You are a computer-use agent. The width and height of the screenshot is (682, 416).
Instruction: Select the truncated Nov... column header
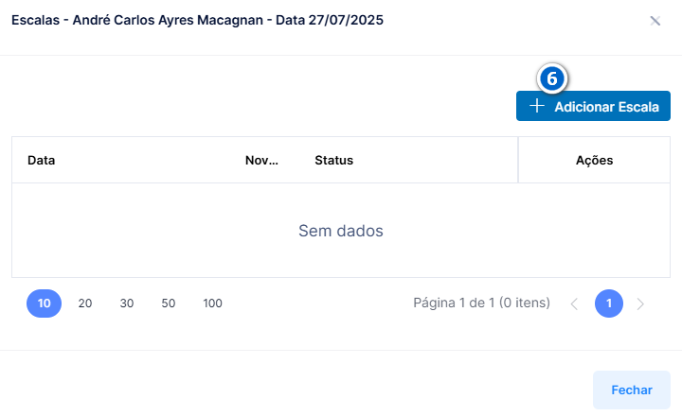[x=261, y=160]
